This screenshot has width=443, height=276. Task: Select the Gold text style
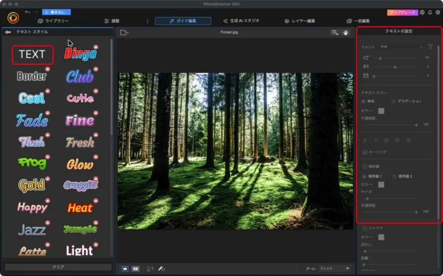pos(32,185)
